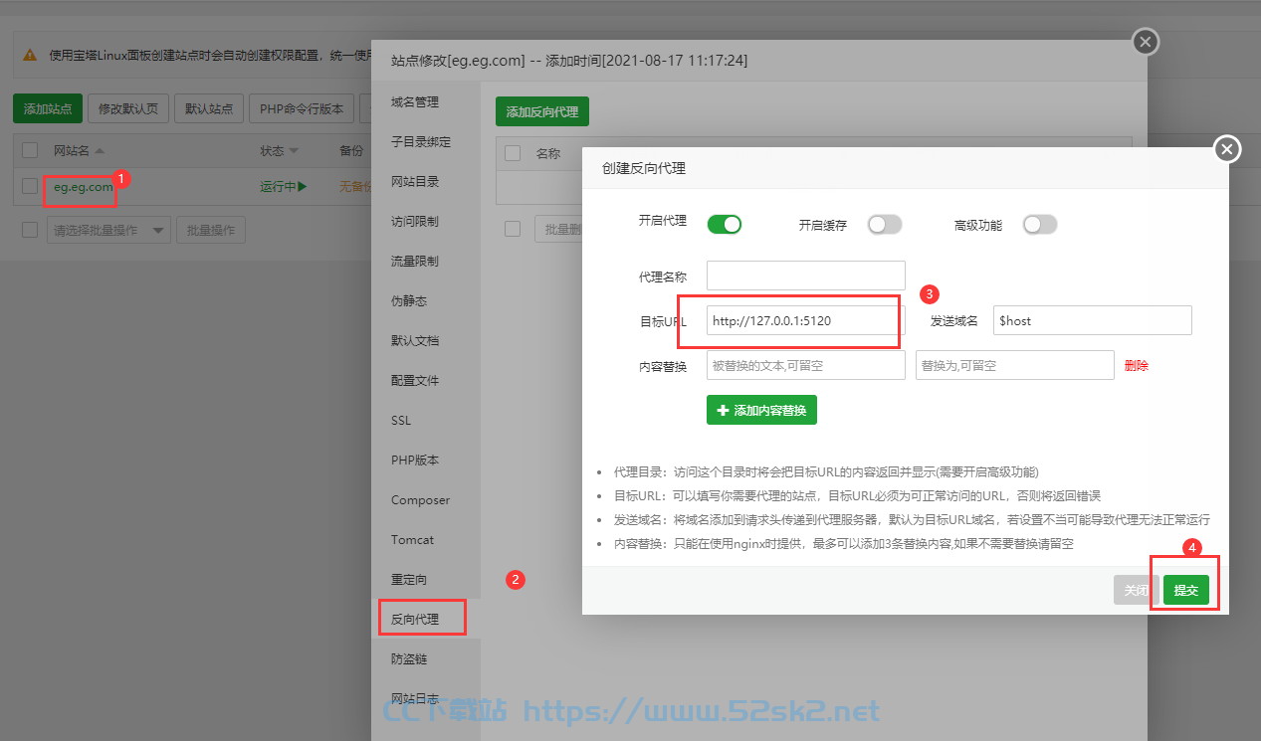Image resolution: width=1261 pixels, height=741 pixels.
Task: Check the eg.eg.com row checkbox
Action: [x=30, y=186]
